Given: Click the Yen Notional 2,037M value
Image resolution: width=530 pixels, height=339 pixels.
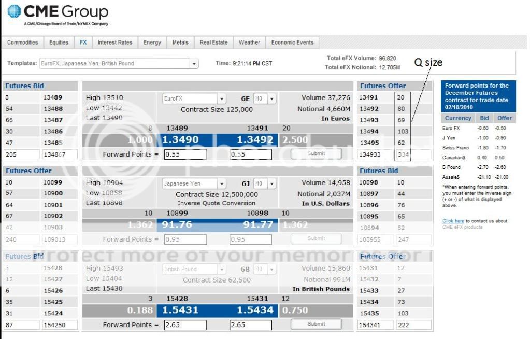Looking at the screenshot, I should tap(323, 194).
